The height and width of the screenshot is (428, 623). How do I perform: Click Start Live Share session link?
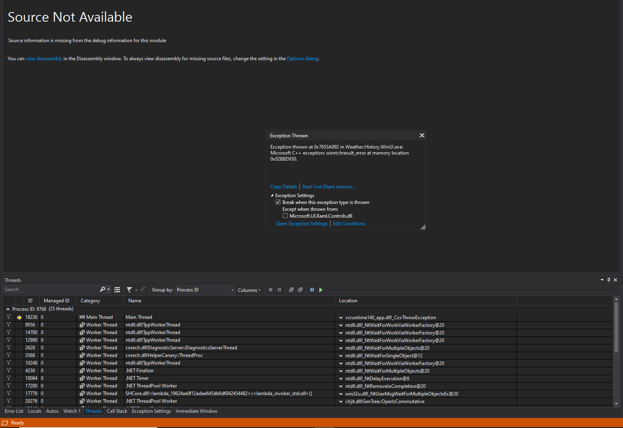pos(328,187)
